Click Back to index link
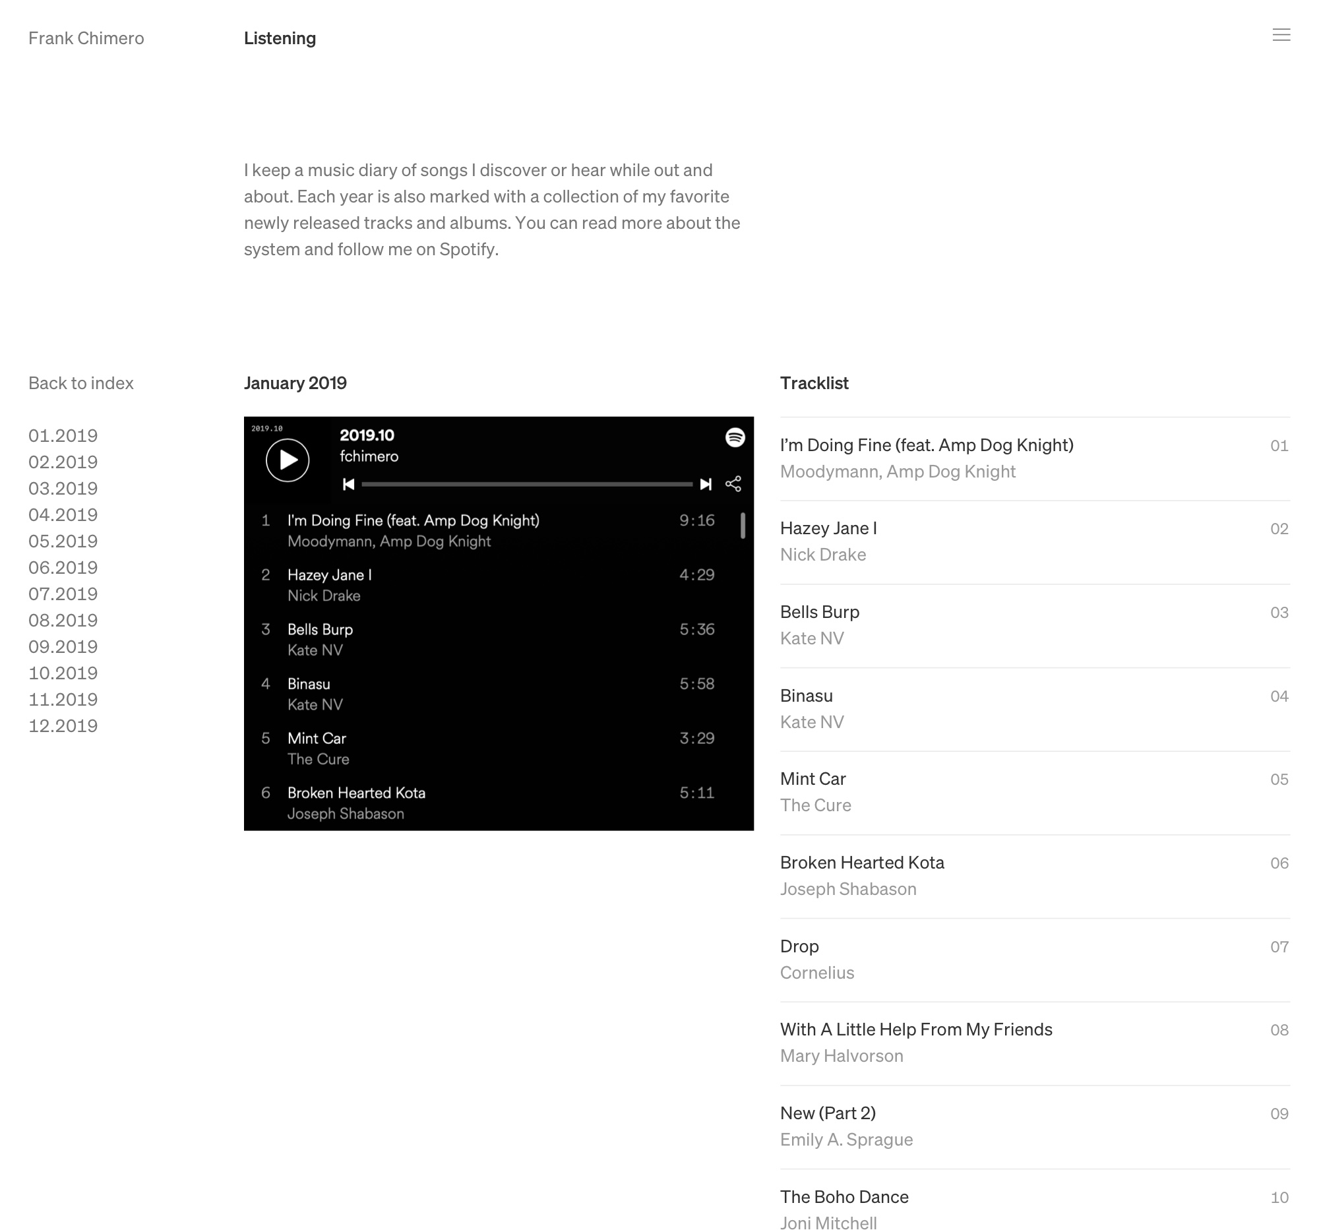The image size is (1319, 1230). click(x=81, y=383)
